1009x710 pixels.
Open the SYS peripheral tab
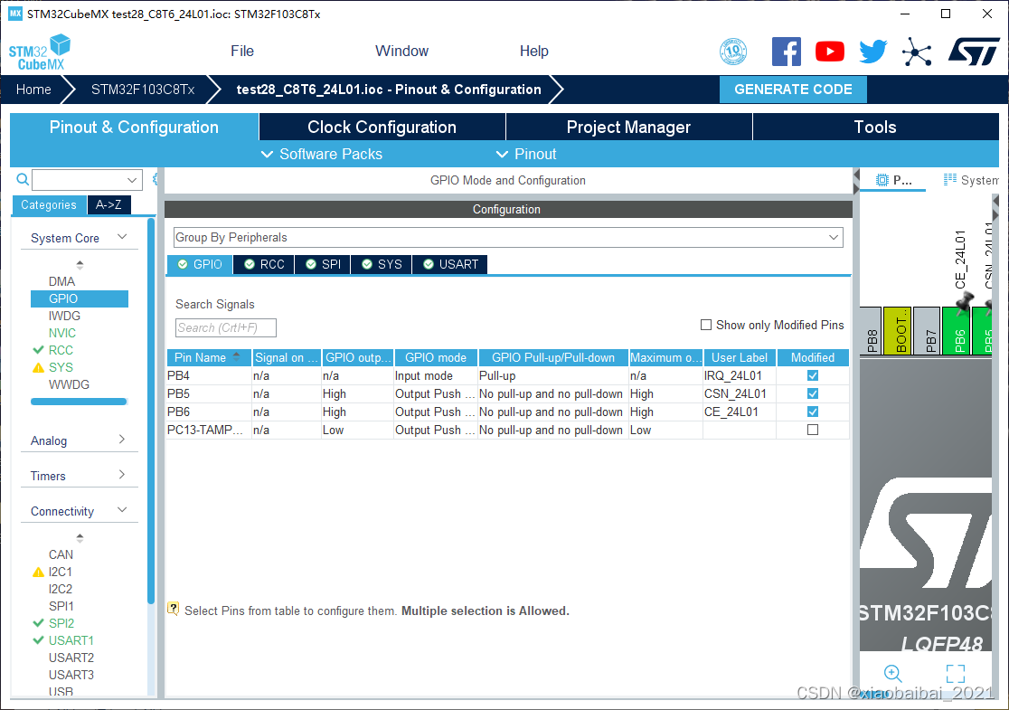[382, 265]
